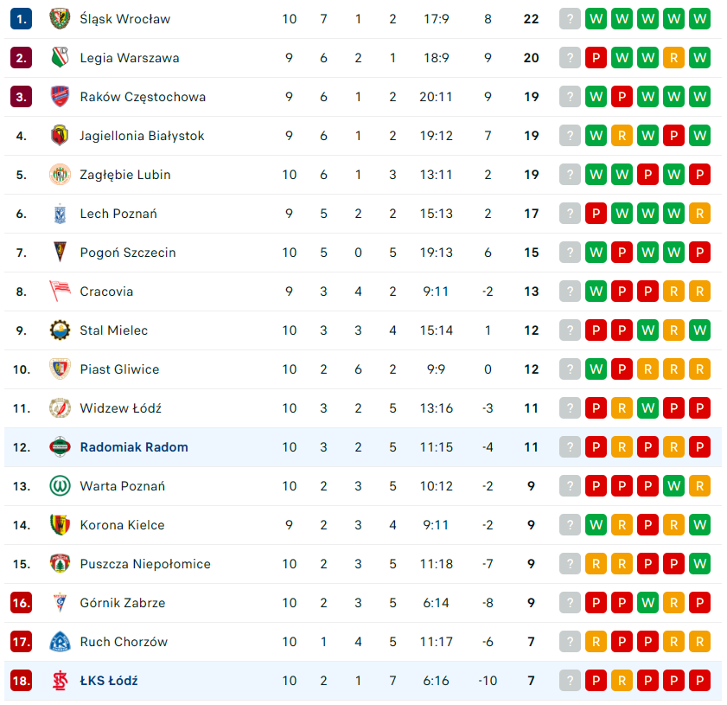727x705 pixels.
Task: Click Jagiellonia Białystok's orange R form badge
Action: click(622, 136)
